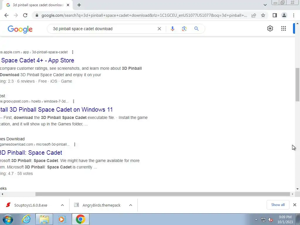Click the vertical scrollbar thumb
Image resolution: width=300 pixels, height=225 pixels.
(x=298, y=84)
